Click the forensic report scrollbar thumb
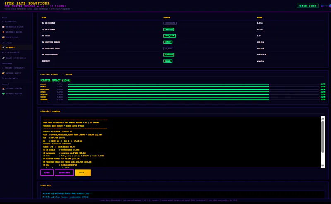Image resolution: width=331 pixels, height=204 pixels. (323, 137)
